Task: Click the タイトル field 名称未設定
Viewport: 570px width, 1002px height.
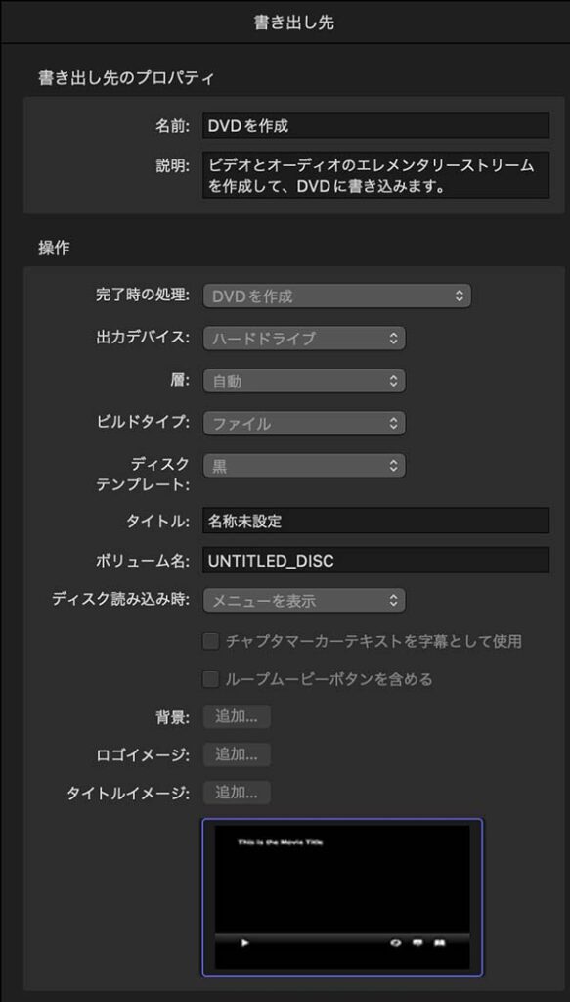Action: coord(376,521)
